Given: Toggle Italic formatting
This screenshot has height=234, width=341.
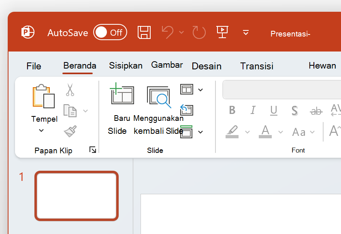Looking at the screenshot, I should pos(253,110).
